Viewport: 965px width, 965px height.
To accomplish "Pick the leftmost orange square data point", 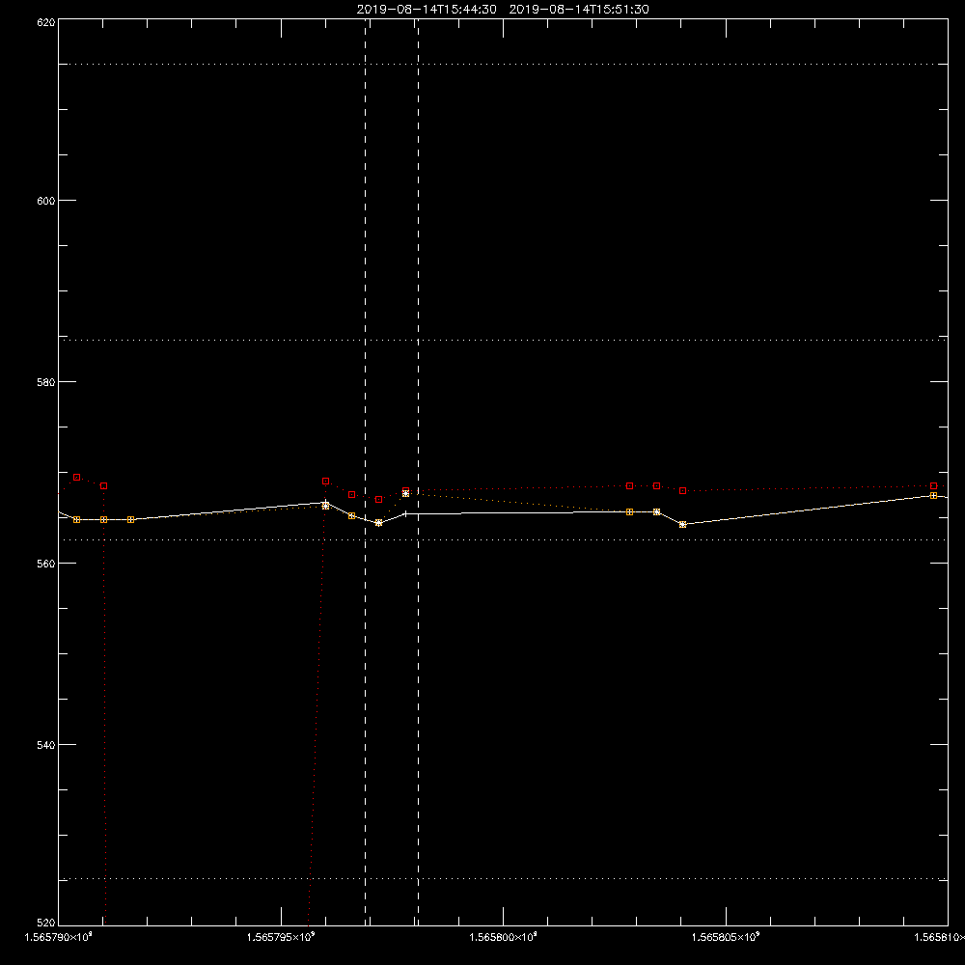I will point(77,520).
